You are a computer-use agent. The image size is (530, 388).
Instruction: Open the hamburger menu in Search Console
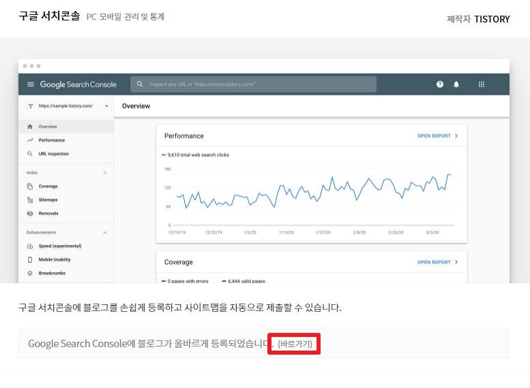tap(31, 84)
